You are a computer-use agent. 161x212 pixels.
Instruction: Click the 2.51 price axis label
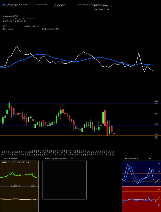[156, 104]
